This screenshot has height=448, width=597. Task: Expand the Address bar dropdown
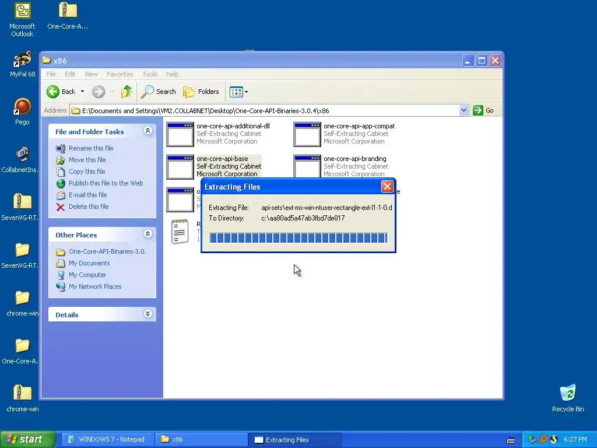463,110
